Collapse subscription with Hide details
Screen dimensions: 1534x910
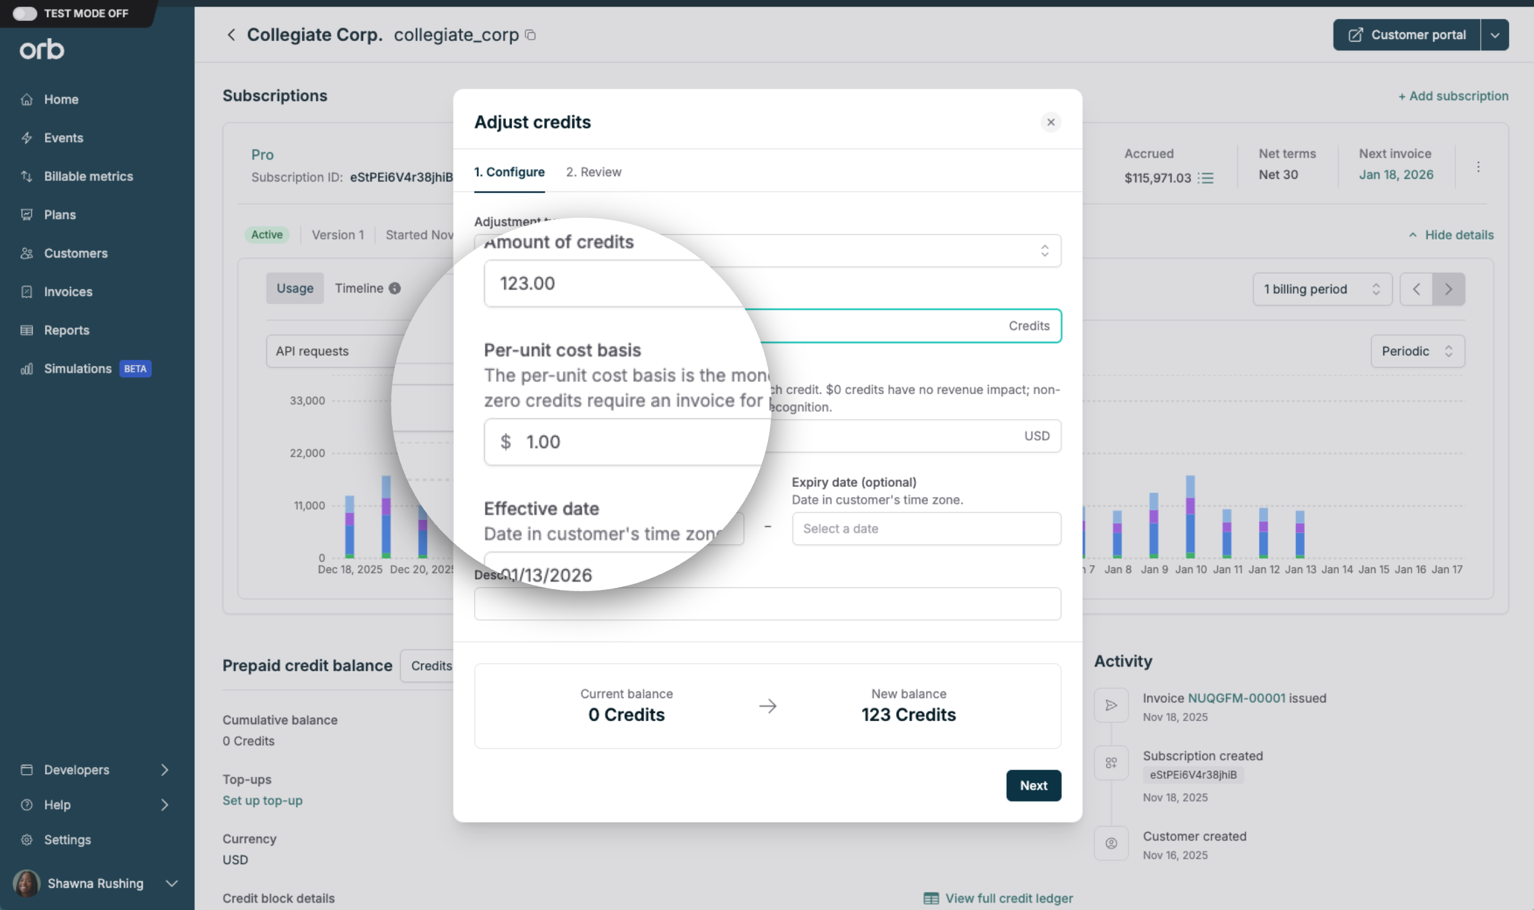point(1451,235)
